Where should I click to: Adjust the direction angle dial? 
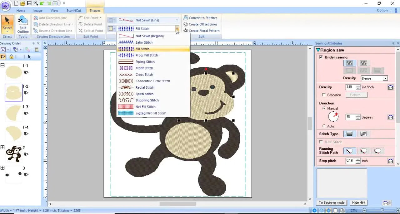tap(333, 116)
